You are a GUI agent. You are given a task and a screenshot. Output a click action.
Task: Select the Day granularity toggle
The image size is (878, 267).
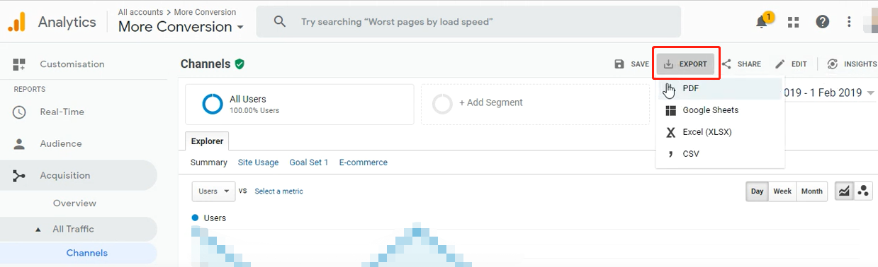click(x=758, y=191)
